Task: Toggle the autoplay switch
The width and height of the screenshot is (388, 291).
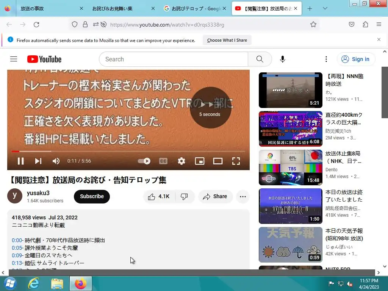Action: 144,161
